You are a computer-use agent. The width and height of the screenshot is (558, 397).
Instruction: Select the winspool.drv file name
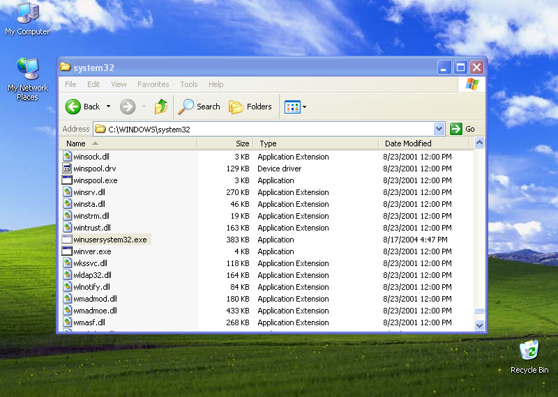[95, 169]
